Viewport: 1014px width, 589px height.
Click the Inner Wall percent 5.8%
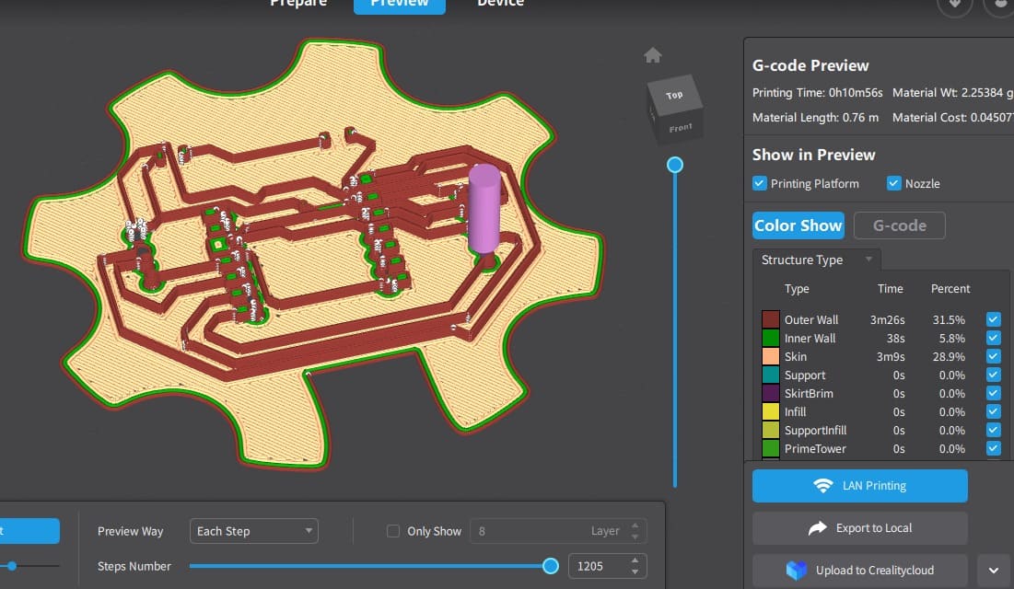point(952,338)
